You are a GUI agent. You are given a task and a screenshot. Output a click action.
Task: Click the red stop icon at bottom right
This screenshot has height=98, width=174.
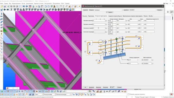(172, 94)
